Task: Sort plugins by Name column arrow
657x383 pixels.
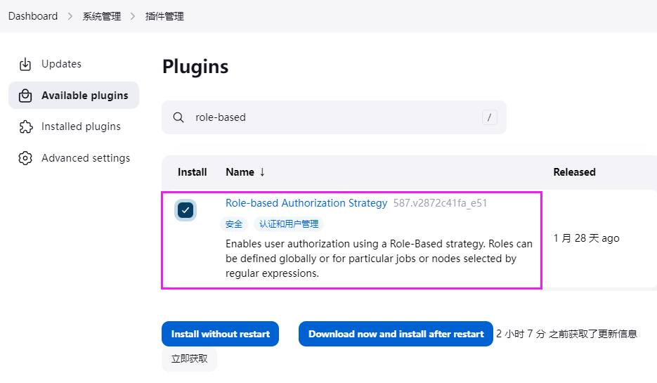Action: pos(262,172)
